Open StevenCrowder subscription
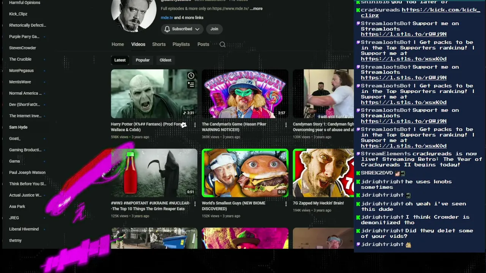Viewport: 486px width, 273px height. 22,48
